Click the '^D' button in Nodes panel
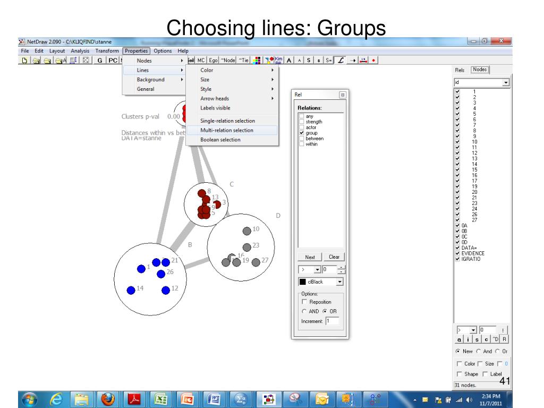Viewport: 544px width, 408px height. pyautogui.click(x=496, y=339)
